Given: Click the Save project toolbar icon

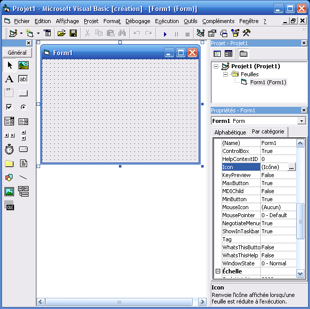Looking at the screenshot, I should coord(73,34).
